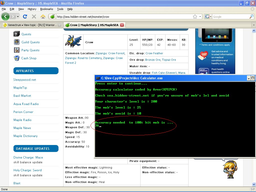The width and height of the screenshot is (256, 192).
Task: Open the list all tabs dropdown
Action: pyautogui.click(x=254, y=25)
